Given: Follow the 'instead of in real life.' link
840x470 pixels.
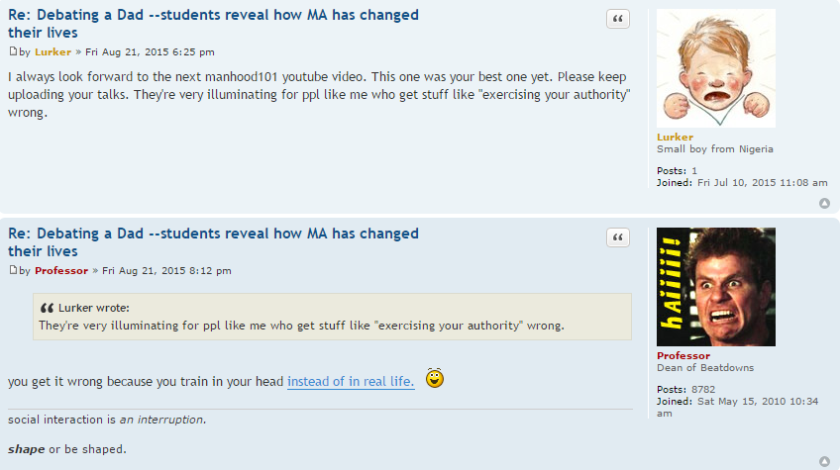Looking at the screenshot, I should point(351,381).
